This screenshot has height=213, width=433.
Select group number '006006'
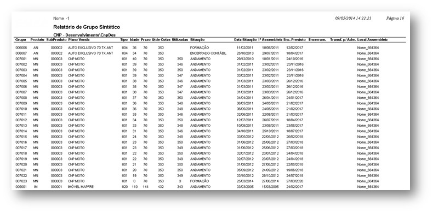21,48
